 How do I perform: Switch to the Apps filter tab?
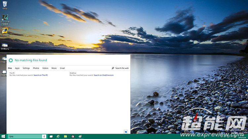[x=17, y=68]
